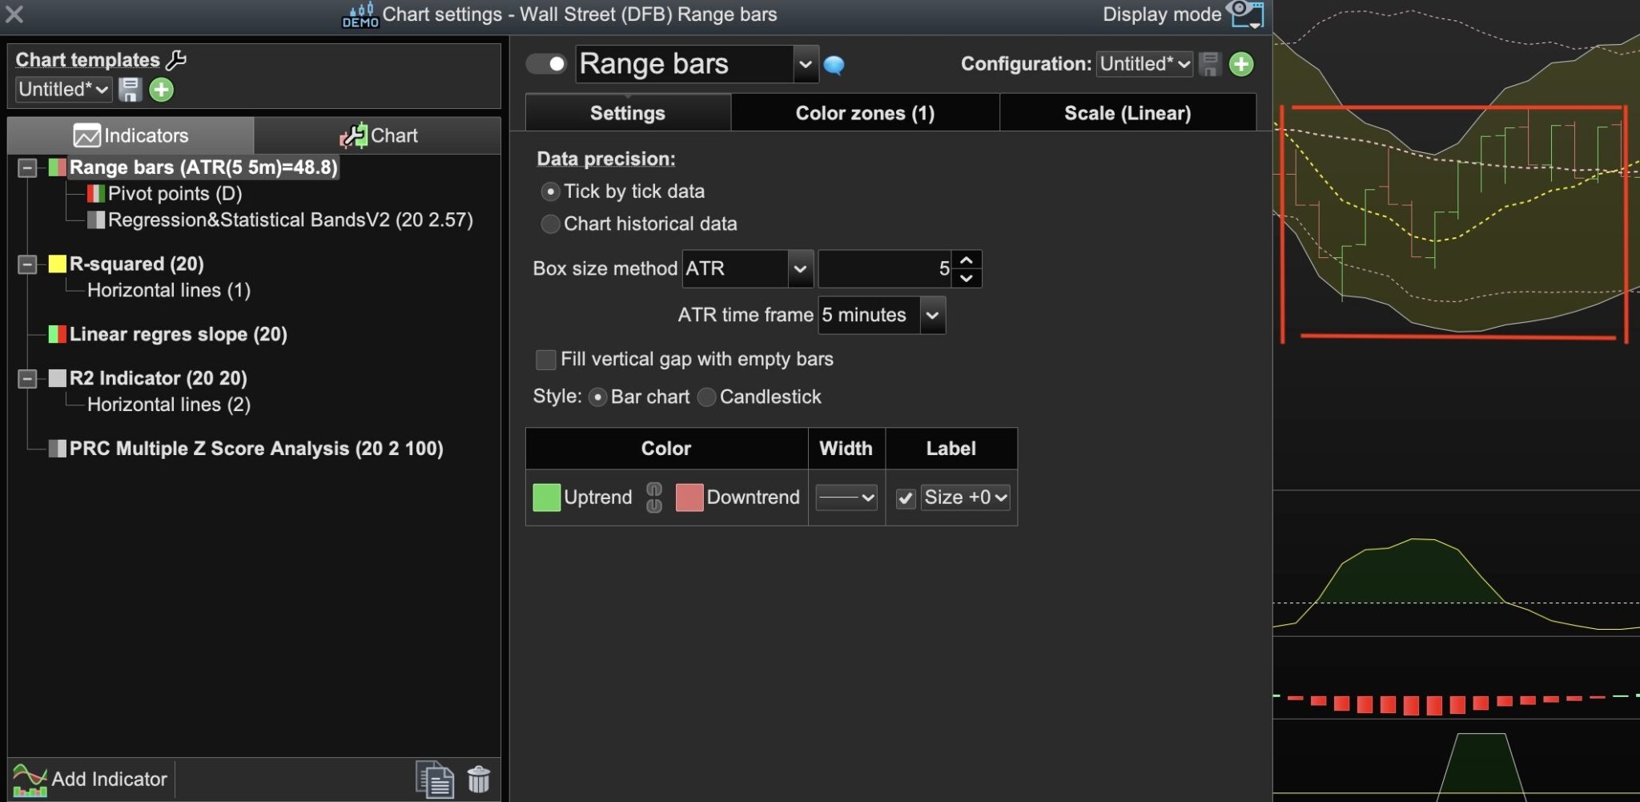Image resolution: width=1640 pixels, height=802 pixels.
Task: Click the R2 Indicator grey icon
Action: coord(58,378)
